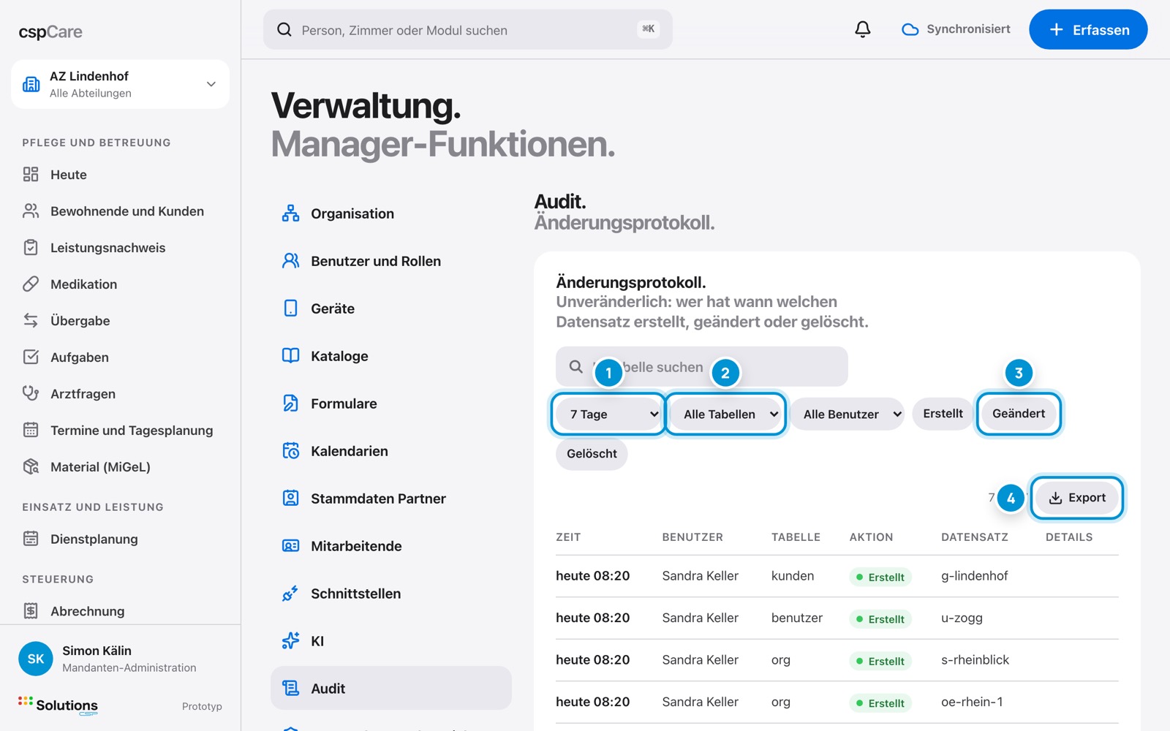The height and width of the screenshot is (731, 1170).
Task: Open the Alle Tabellen dropdown
Action: [726, 414]
